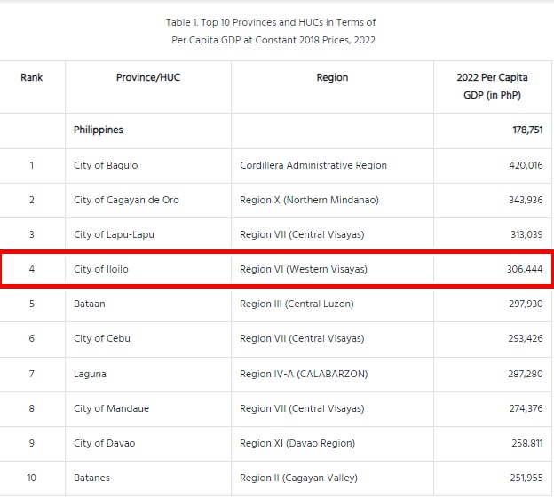Click the national value 178,751
Image resolution: width=554 pixels, height=498 pixels.
click(527, 130)
